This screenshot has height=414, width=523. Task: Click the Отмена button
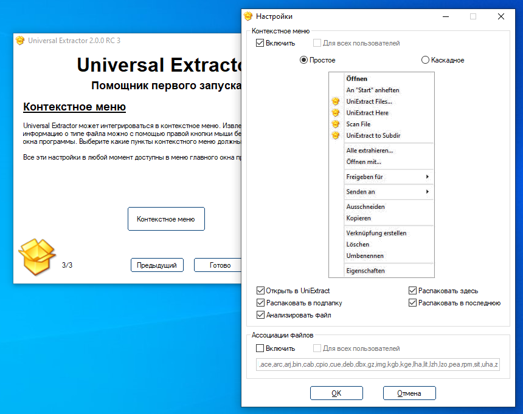click(x=409, y=393)
